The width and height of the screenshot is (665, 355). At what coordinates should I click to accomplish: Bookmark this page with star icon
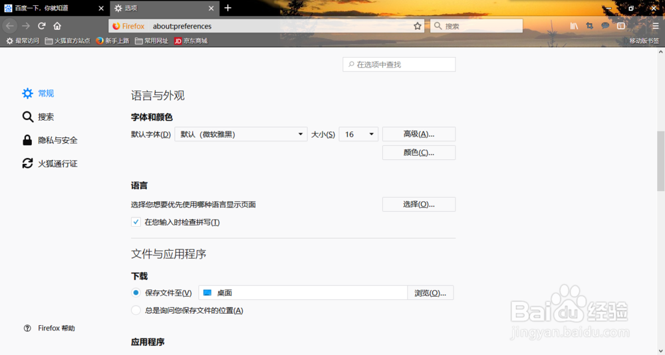(x=418, y=26)
